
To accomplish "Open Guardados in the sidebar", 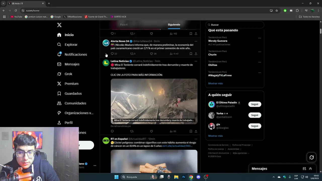I will [69, 94].
